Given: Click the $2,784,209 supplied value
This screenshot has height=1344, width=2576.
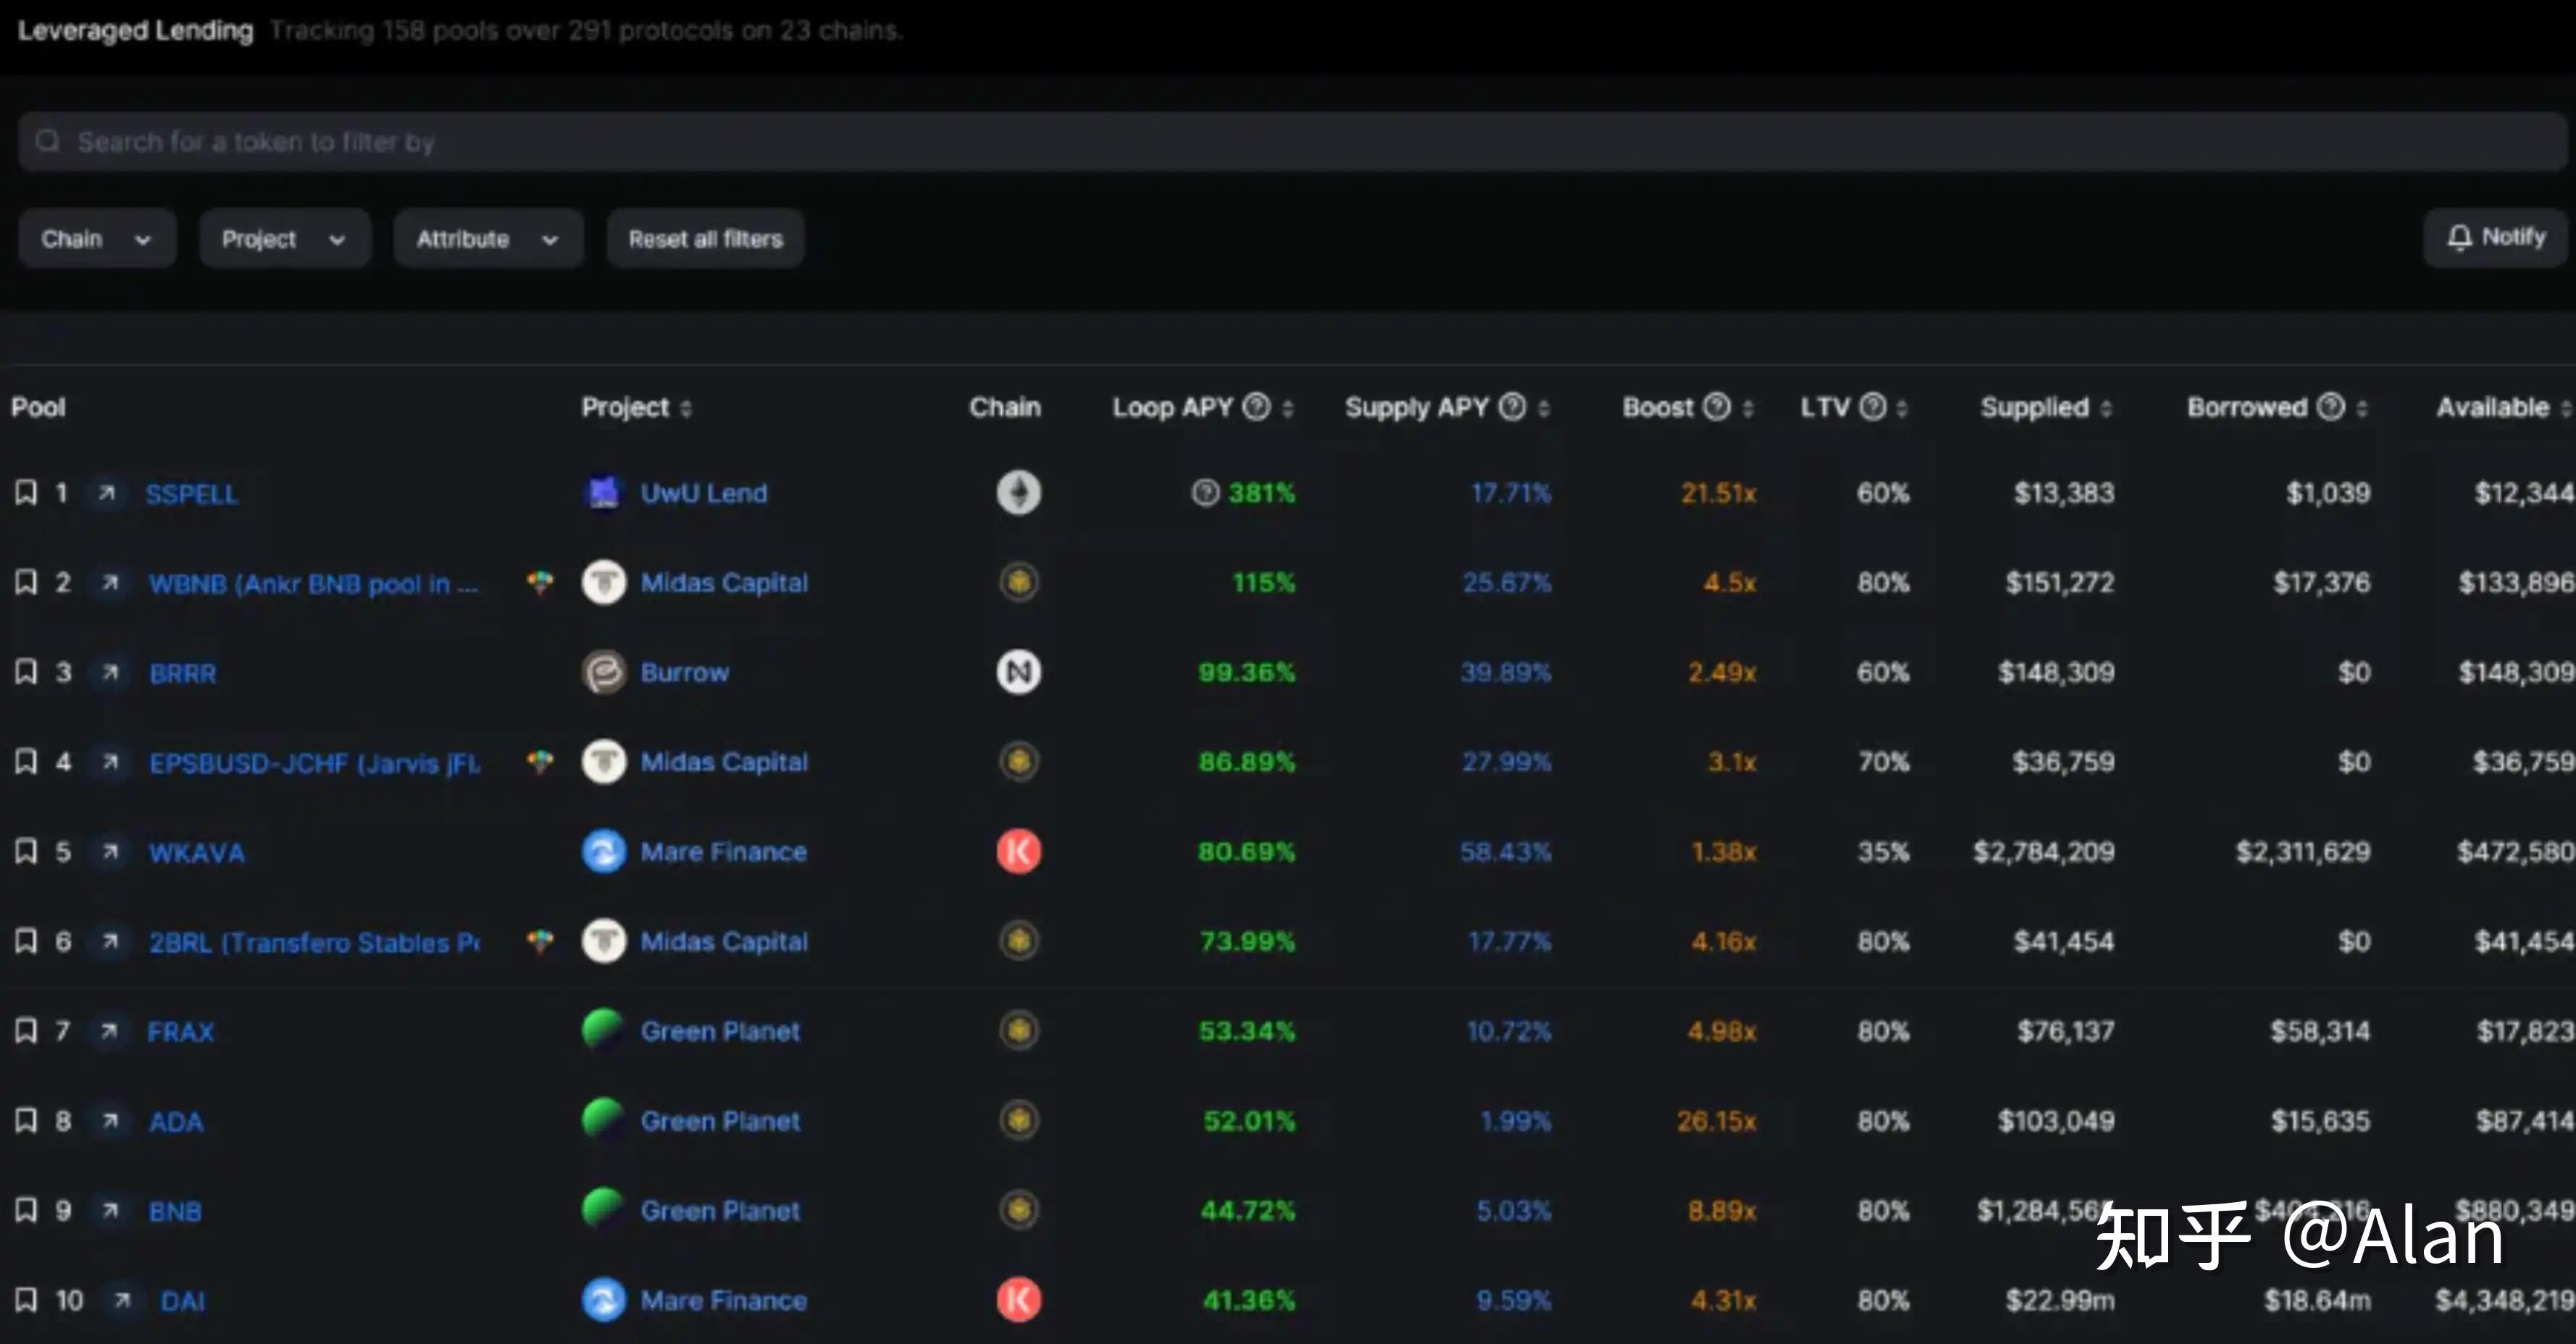Looking at the screenshot, I should 2044,852.
